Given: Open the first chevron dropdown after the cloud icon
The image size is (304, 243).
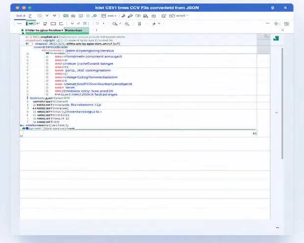Looking at the screenshot, I should click(47, 16).
